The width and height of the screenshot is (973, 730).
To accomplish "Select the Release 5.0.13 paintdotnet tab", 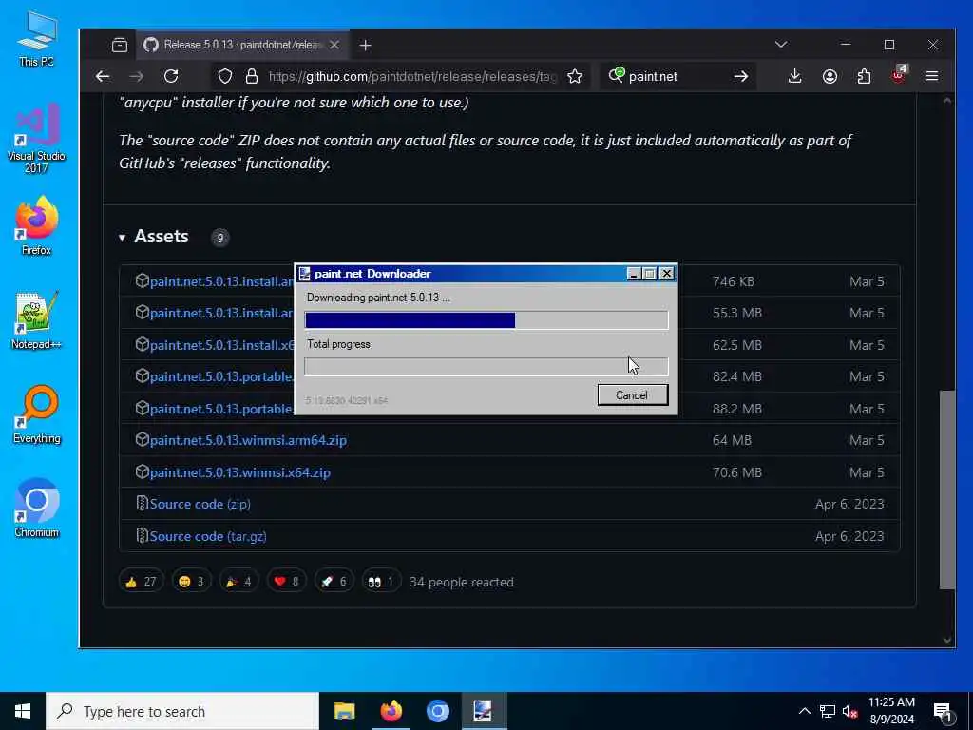I will [242, 45].
